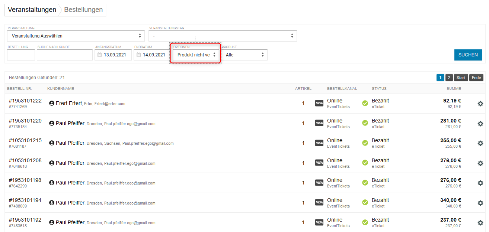The image size is (489, 232).
Task: Click the Visa icon on order #1953101194
Action: [x=319, y=202]
